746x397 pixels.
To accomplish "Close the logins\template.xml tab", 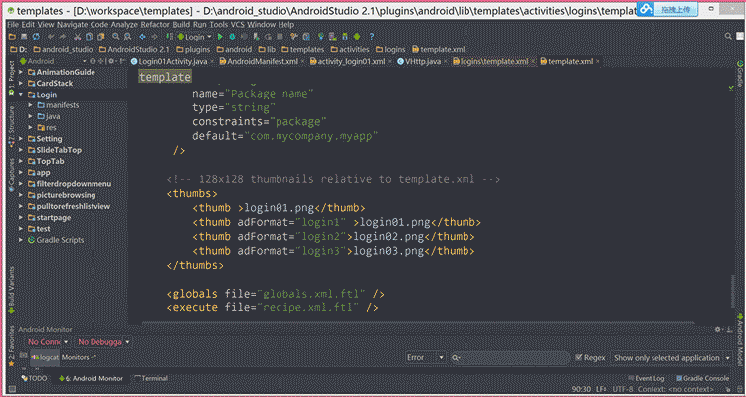I will click(x=533, y=61).
